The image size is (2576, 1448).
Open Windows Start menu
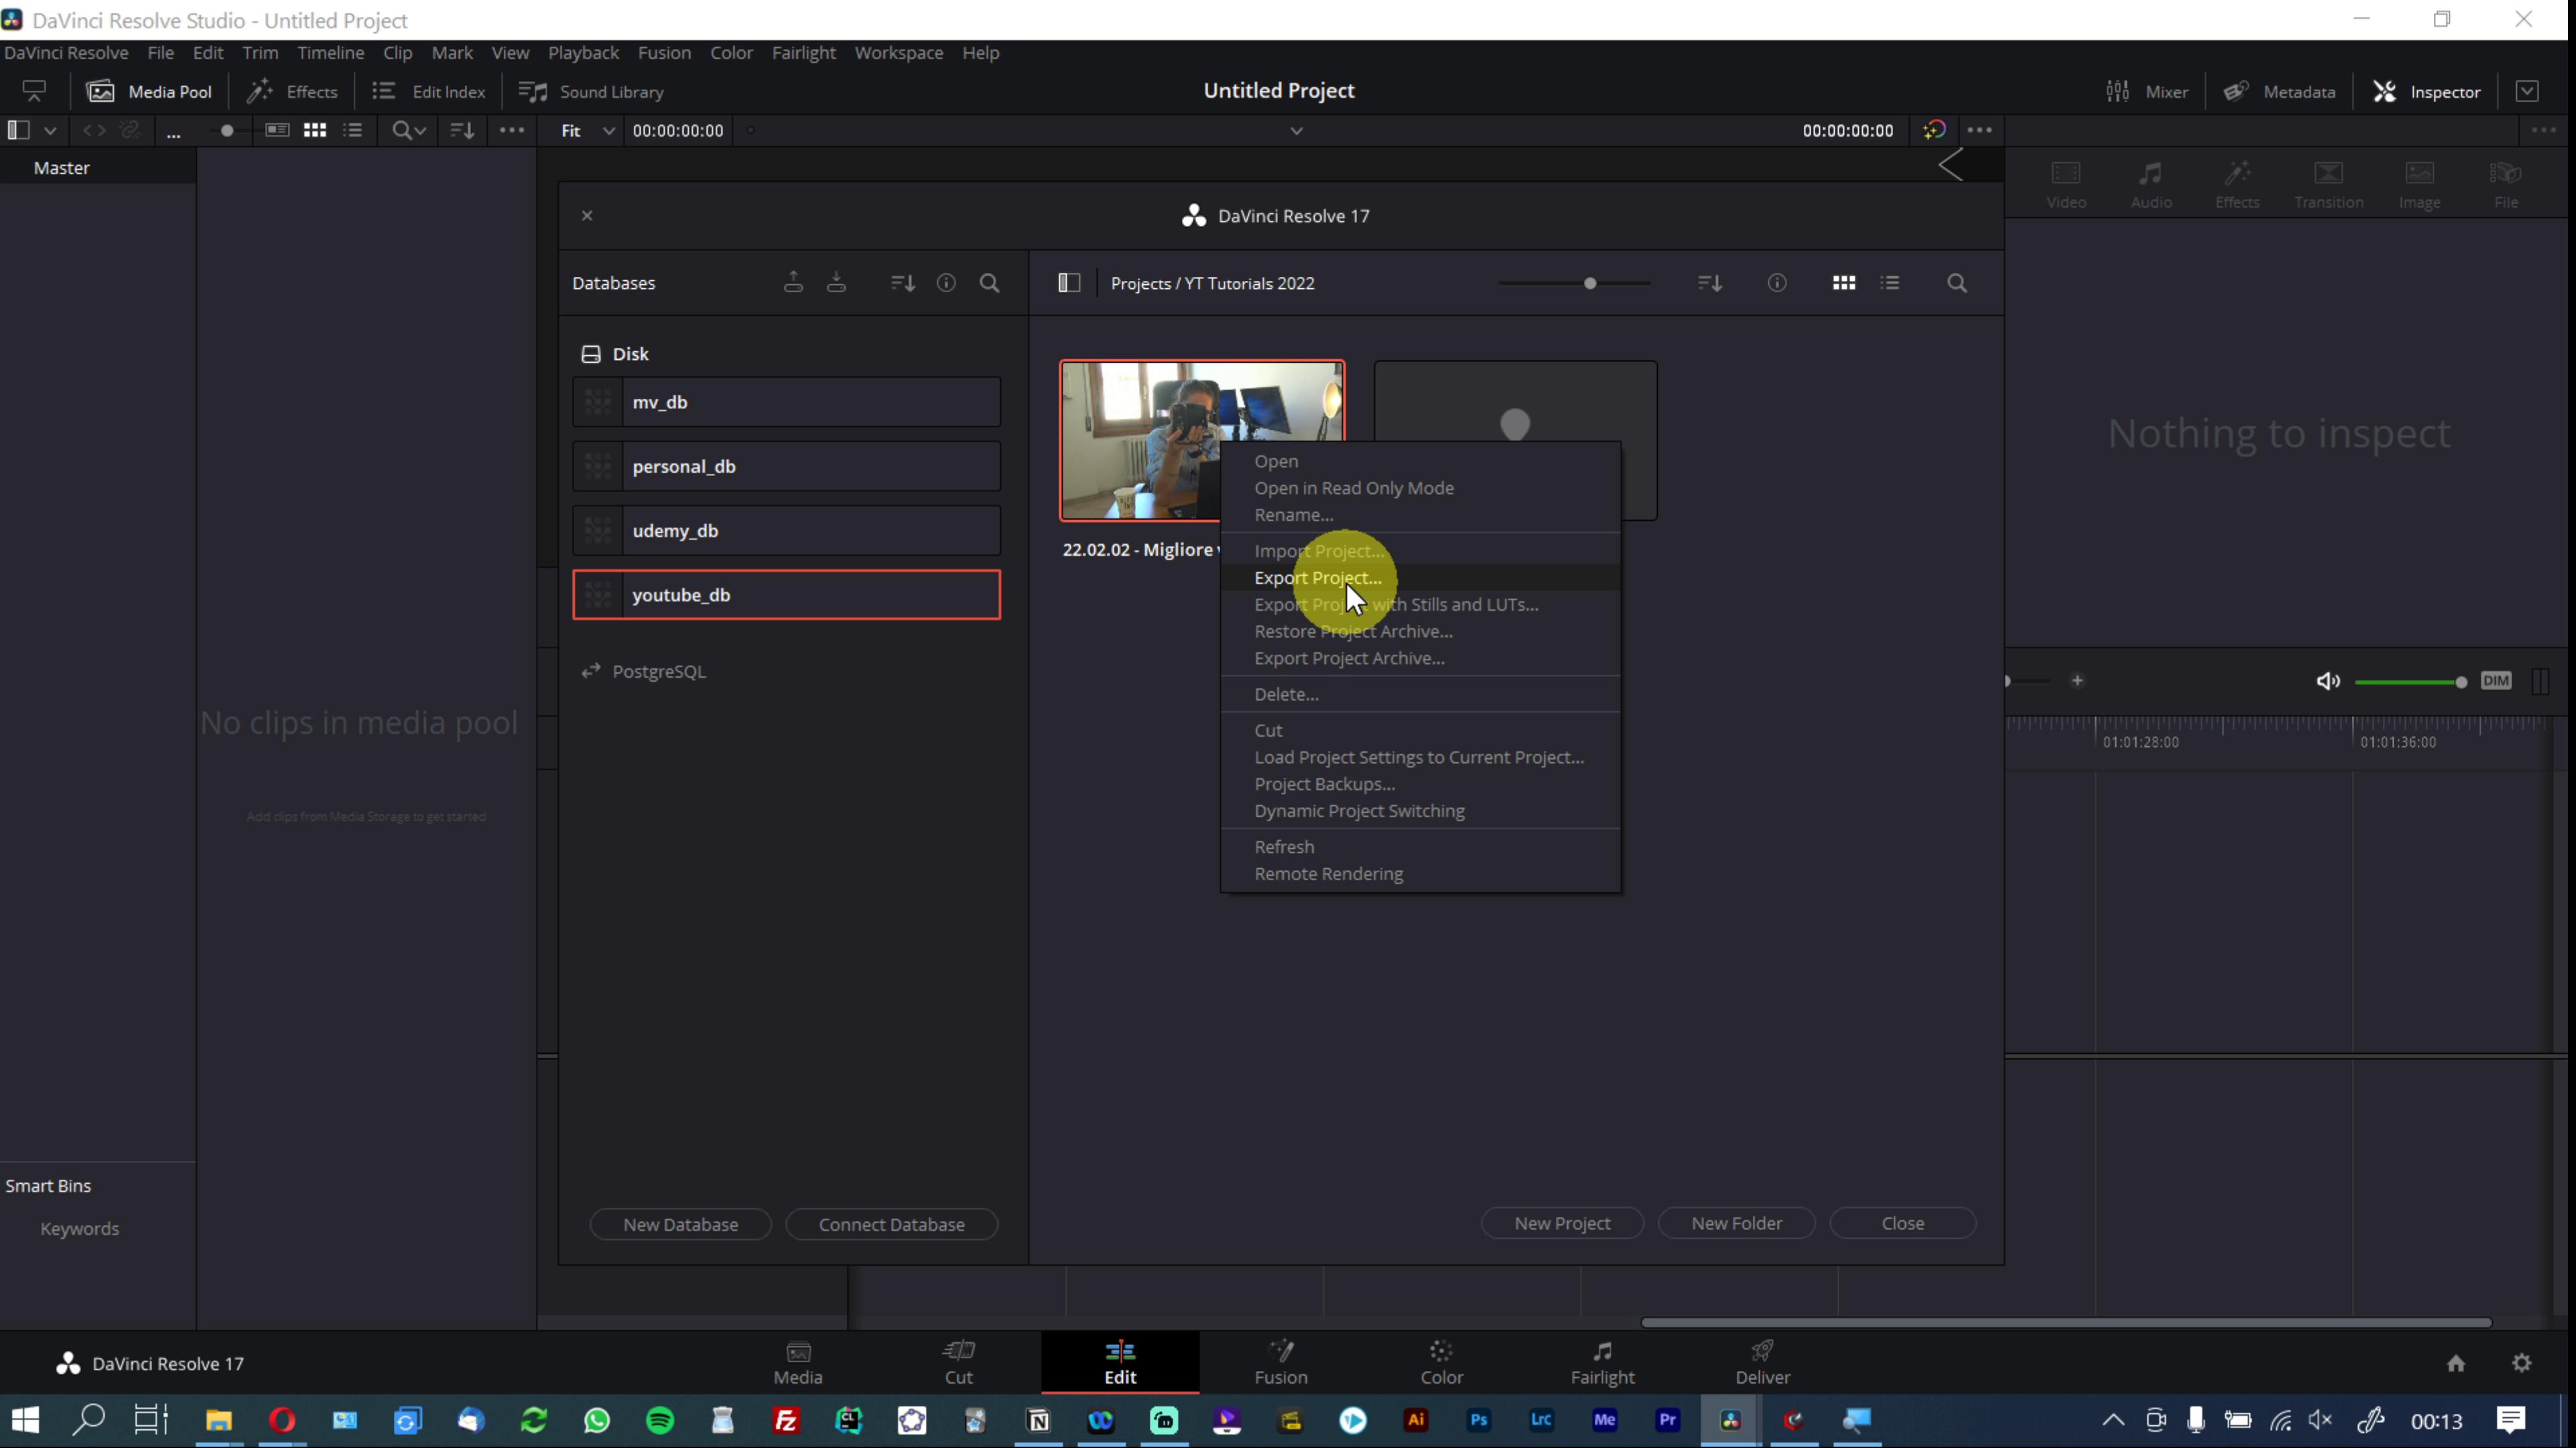pos(25,1420)
